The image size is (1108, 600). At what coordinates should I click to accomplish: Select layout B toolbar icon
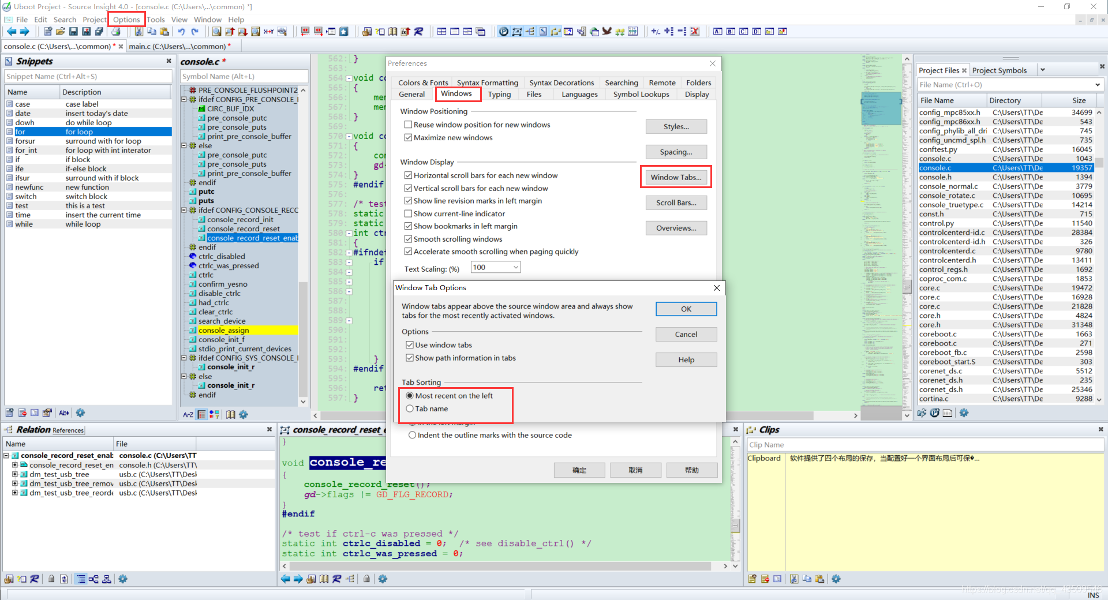pyautogui.click(x=731, y=31)
